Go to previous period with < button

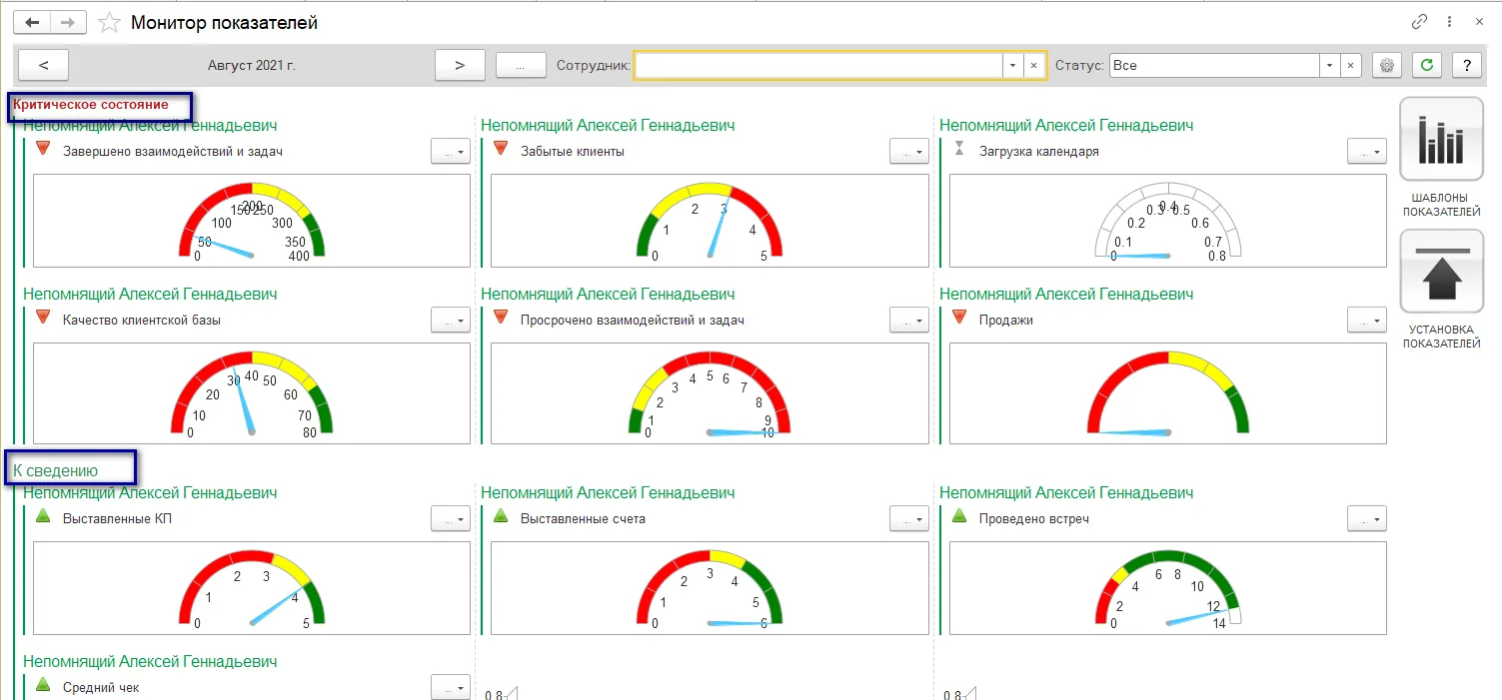[x=43, y=65]
